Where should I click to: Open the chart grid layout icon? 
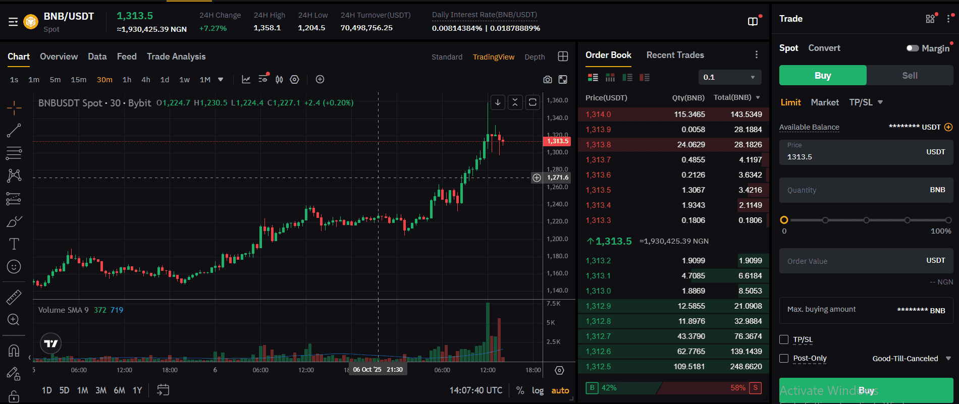pos(563,56)
